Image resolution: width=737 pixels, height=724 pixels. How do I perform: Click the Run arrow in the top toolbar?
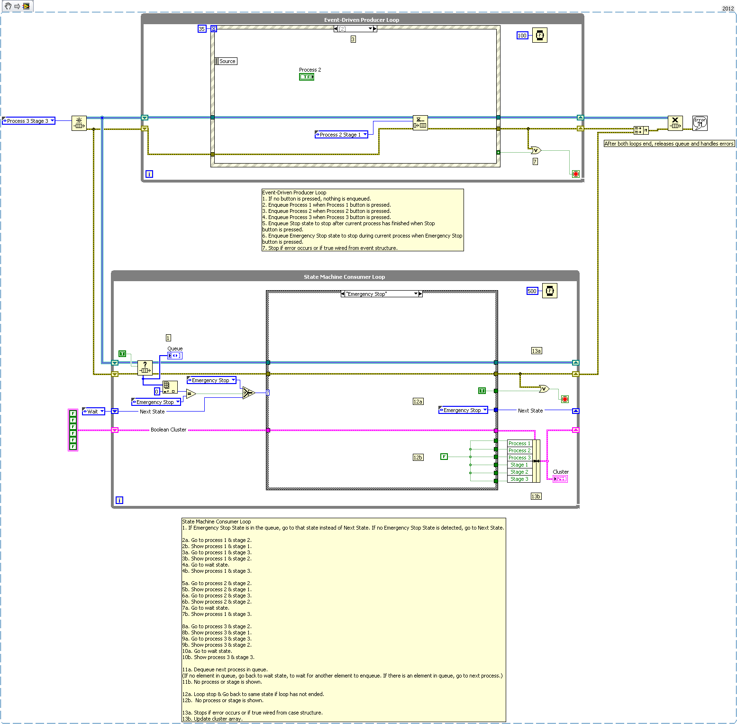[x=17, y=6]
